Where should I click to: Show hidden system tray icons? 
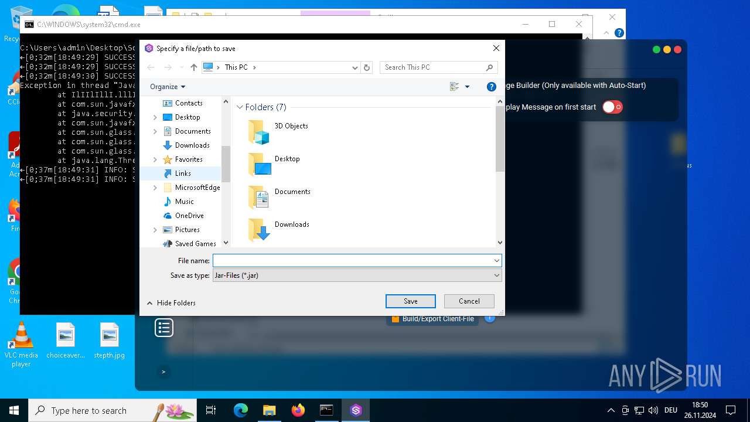click(611, 410)
